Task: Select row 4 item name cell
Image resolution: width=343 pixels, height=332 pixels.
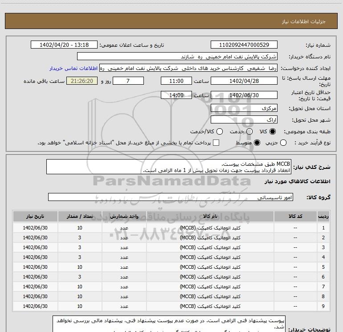Action: pos(210,257)
